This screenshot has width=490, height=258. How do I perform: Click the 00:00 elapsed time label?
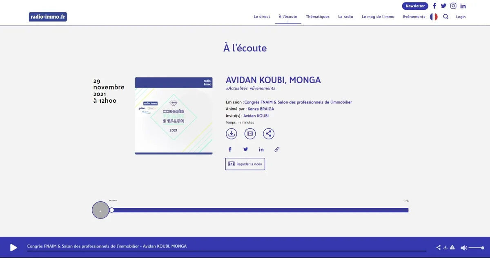tap(113, 201)
